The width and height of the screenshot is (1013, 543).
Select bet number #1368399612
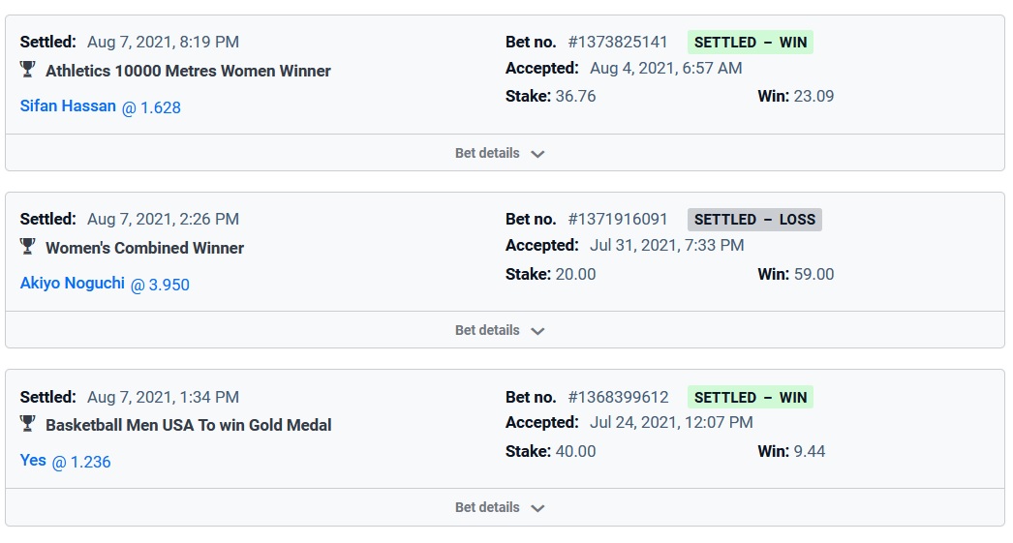click(617, 397)
